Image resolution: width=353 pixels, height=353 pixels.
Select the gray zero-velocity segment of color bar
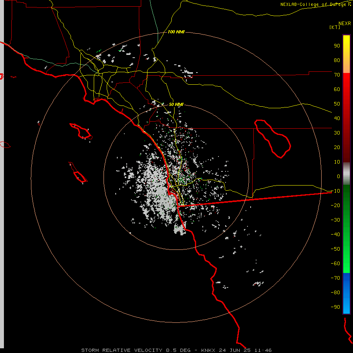346,174
